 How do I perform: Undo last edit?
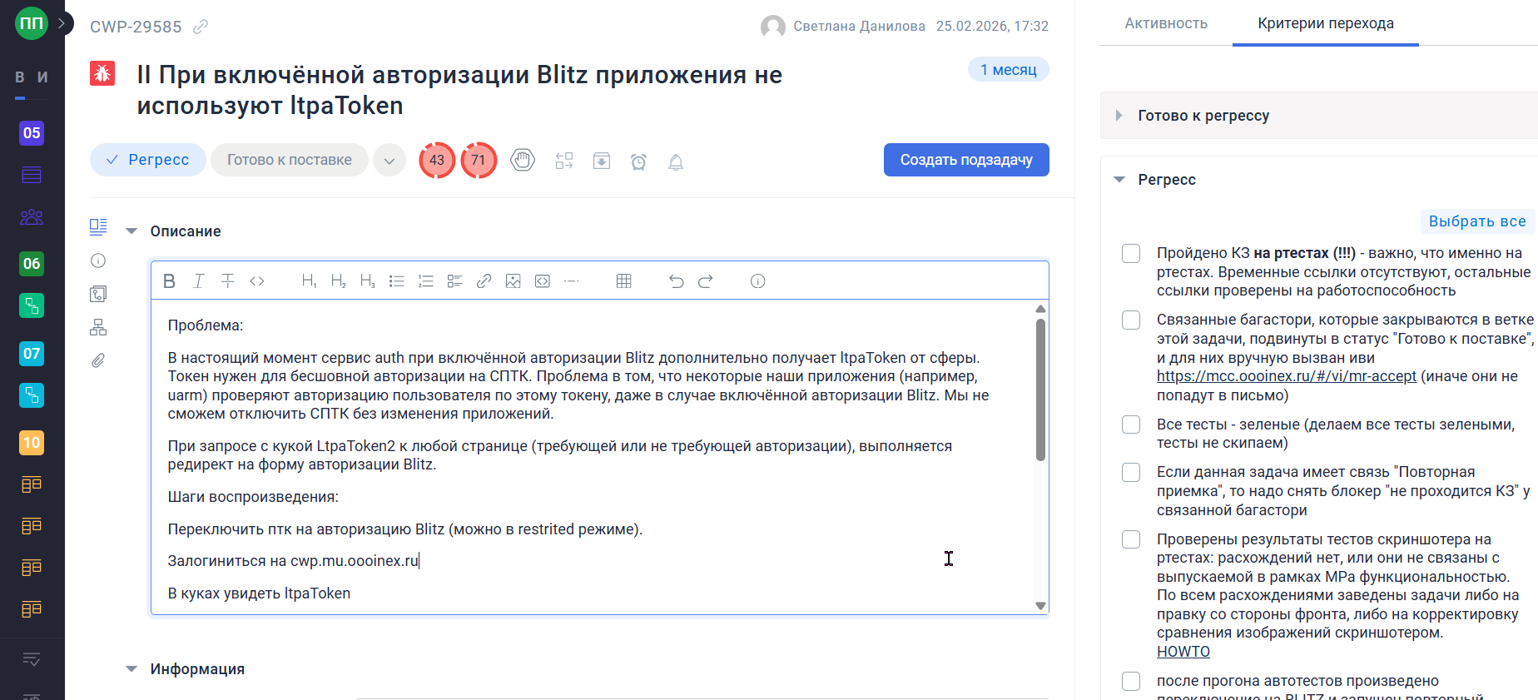pos(677,281)
